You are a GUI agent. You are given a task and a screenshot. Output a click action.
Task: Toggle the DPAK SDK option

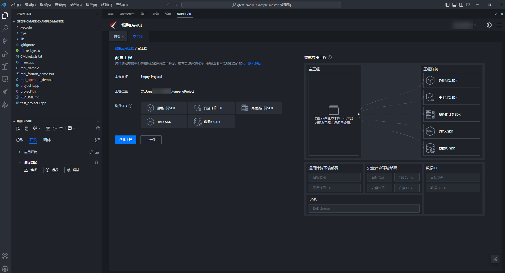click(164, 122)
